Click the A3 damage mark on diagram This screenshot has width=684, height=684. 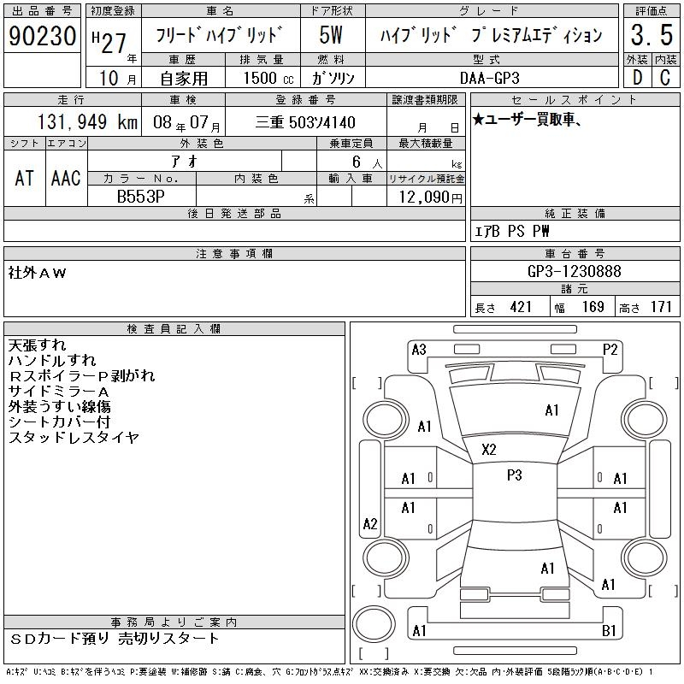click(x=419, y=350)
